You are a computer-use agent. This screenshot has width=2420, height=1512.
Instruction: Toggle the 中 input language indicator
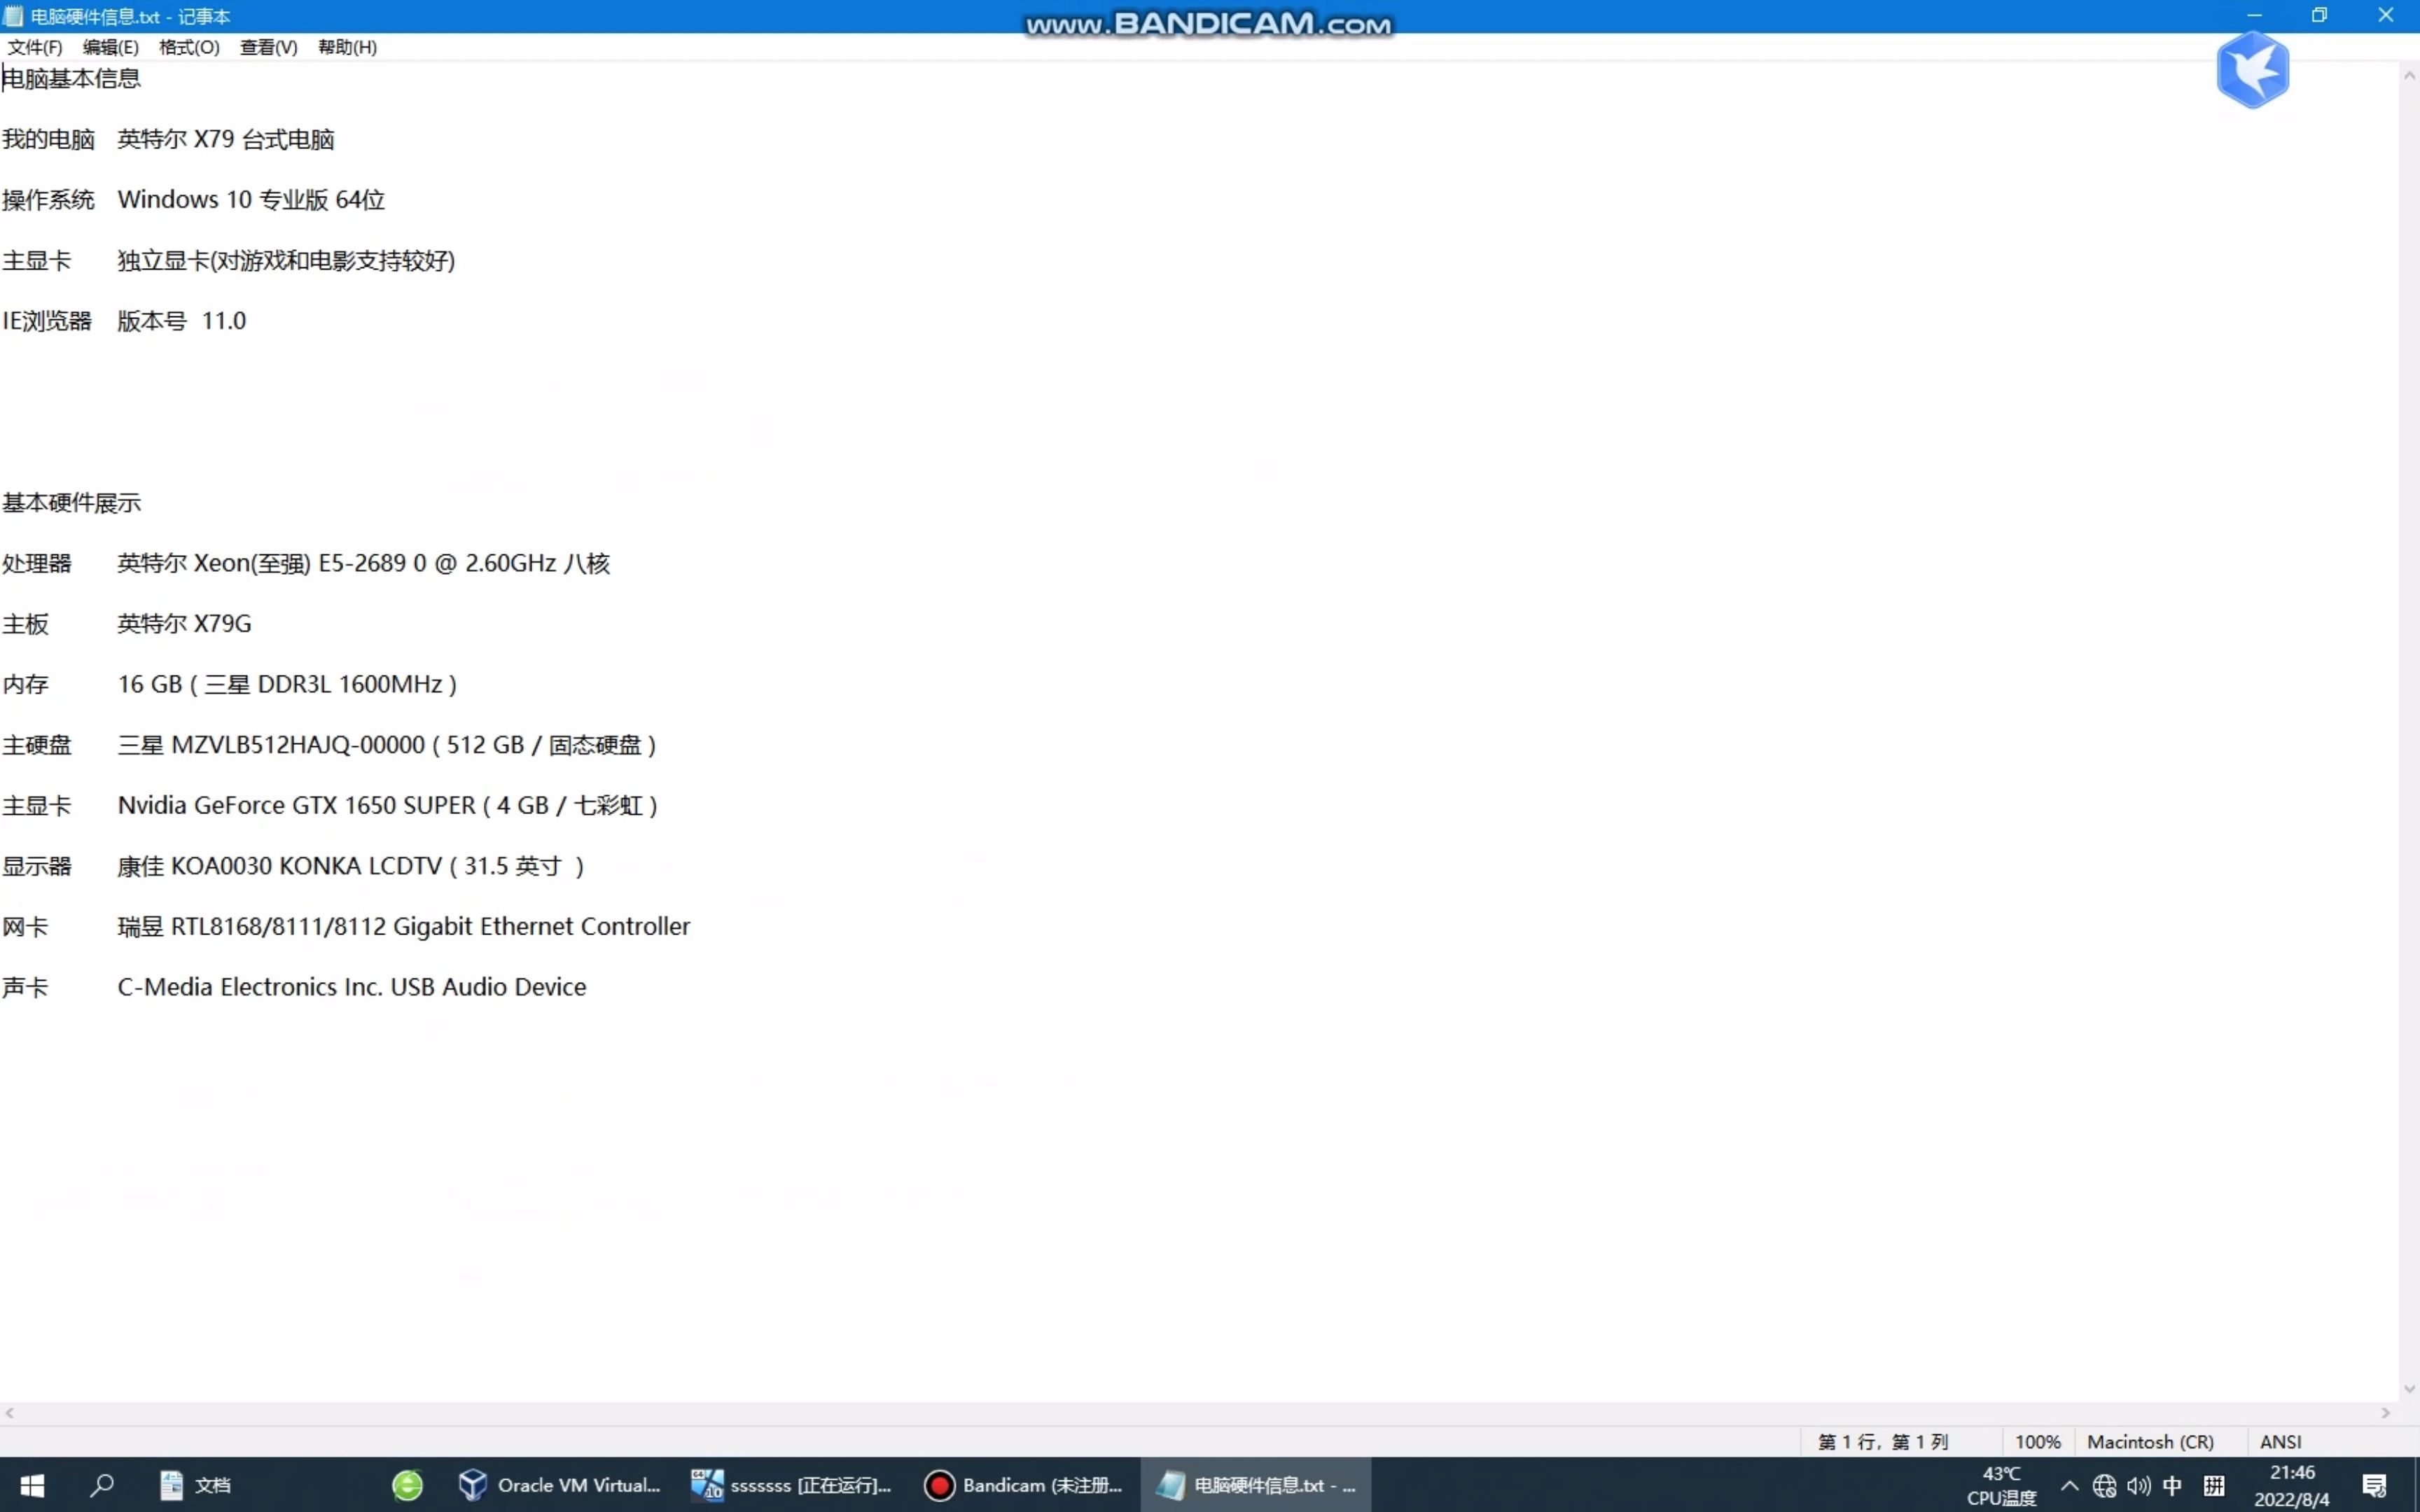pos(2172,1485)
